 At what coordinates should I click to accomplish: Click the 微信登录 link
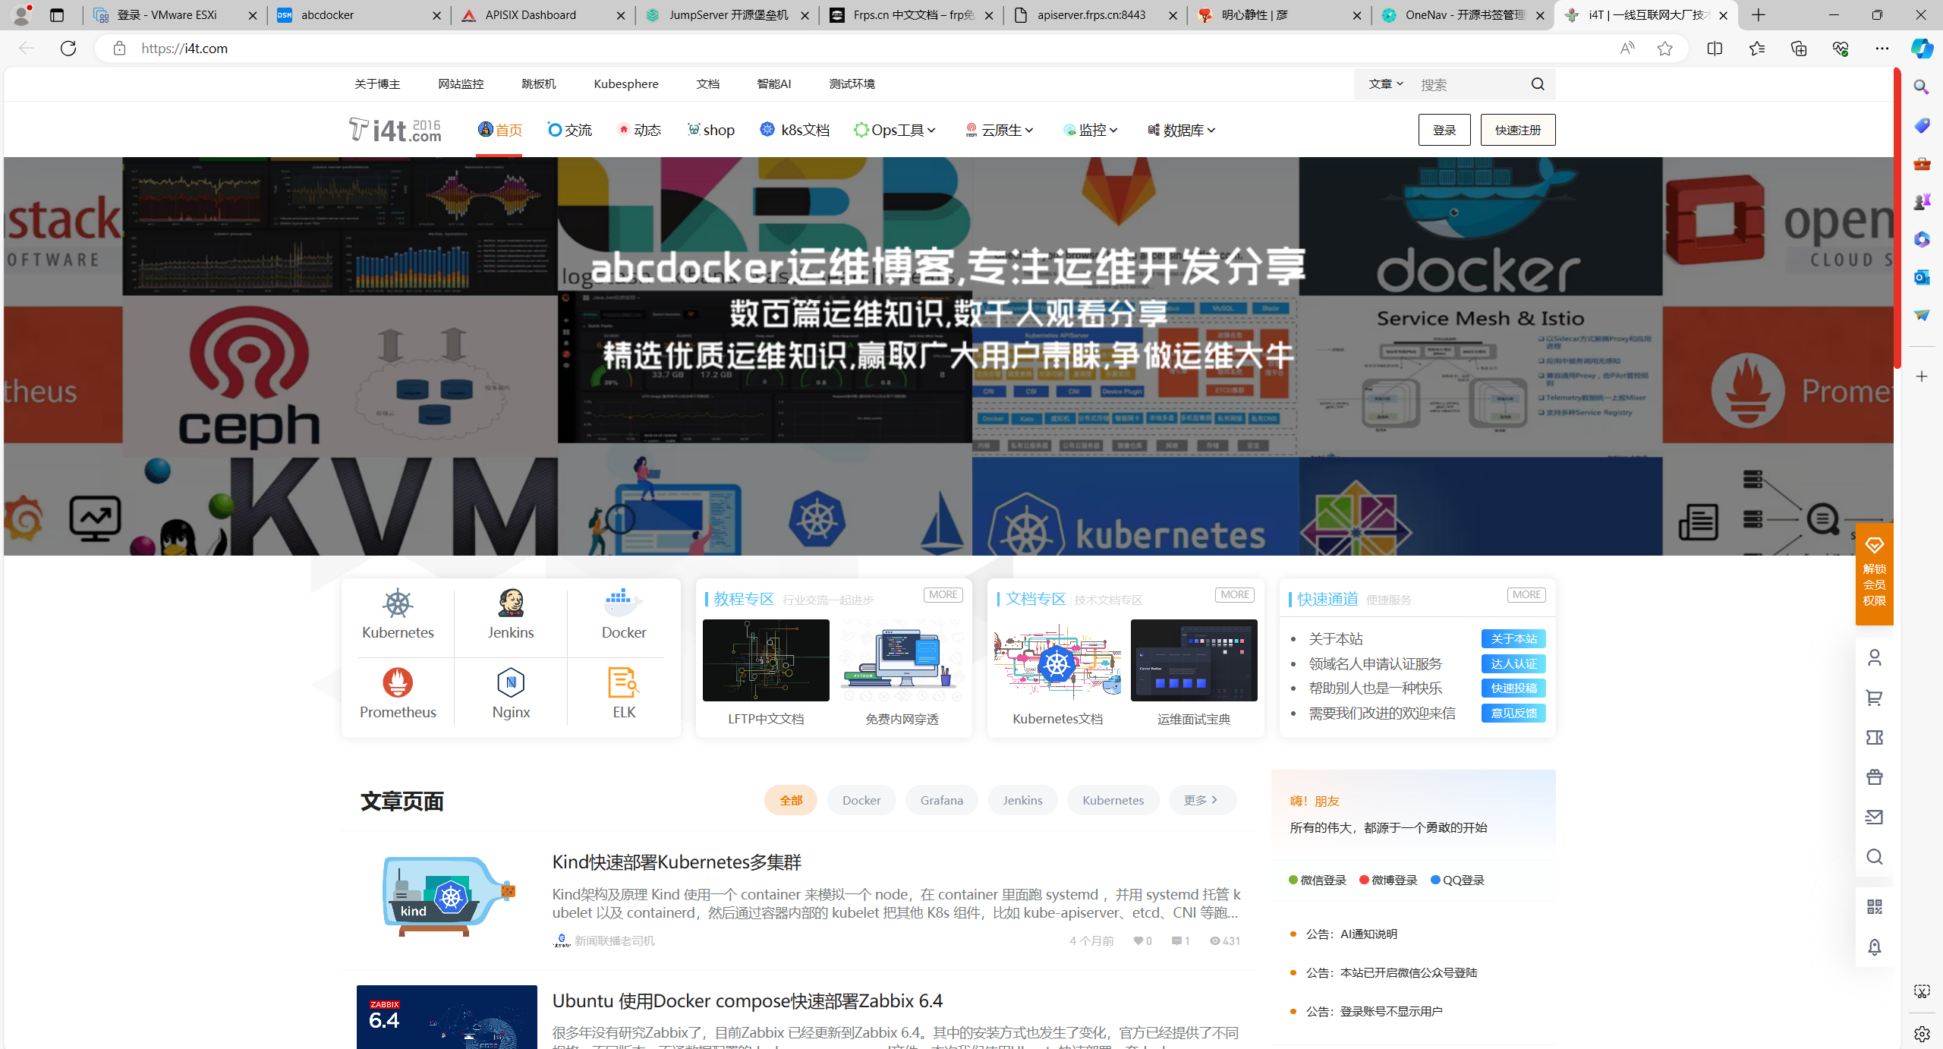click(1318, 880)
